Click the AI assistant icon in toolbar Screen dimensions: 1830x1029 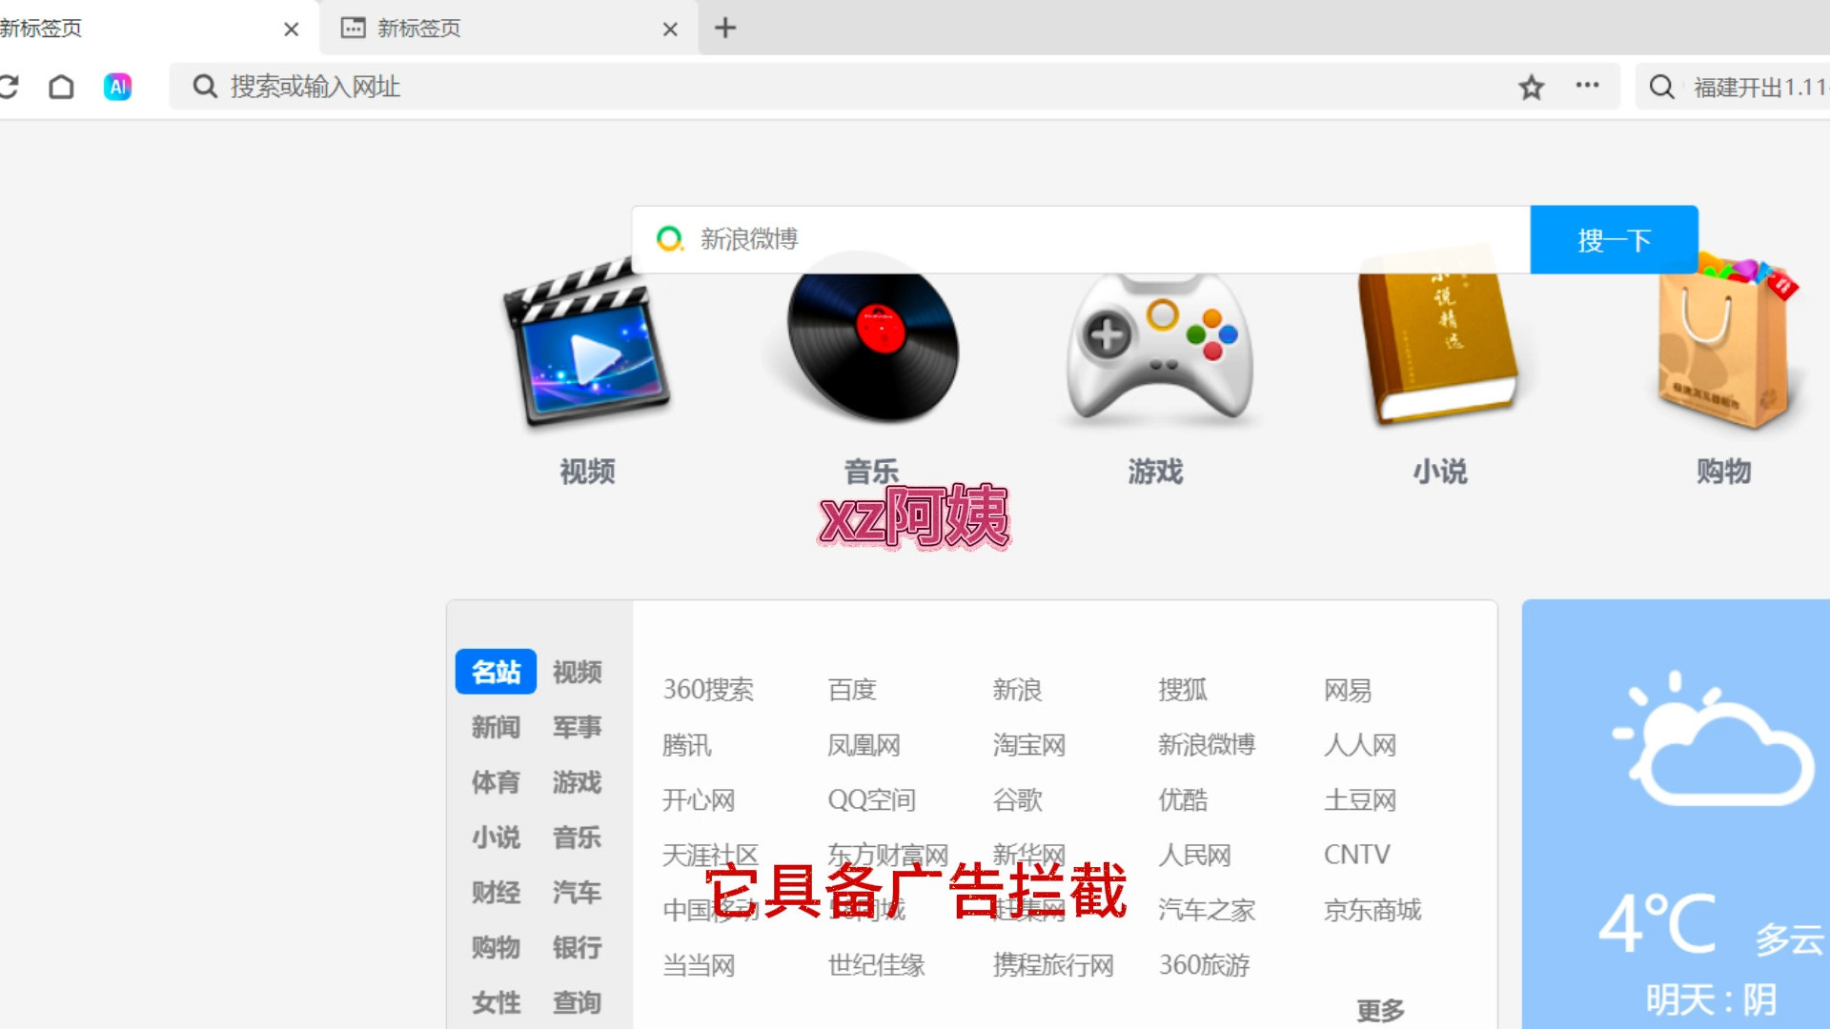tap(117, 87)
